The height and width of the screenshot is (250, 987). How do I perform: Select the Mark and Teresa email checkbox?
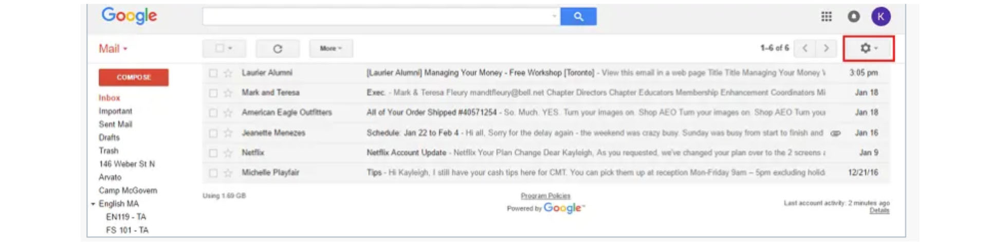[213, 93]
